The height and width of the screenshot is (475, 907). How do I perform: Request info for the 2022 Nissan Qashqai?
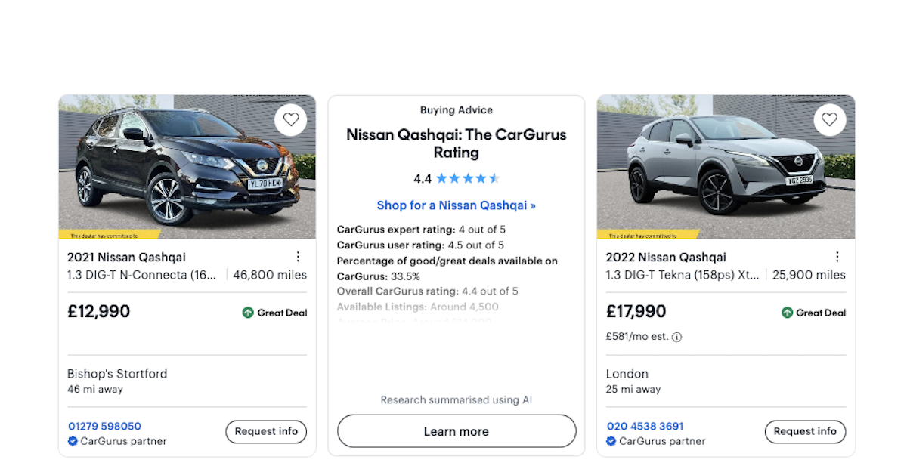coord(805,432)
